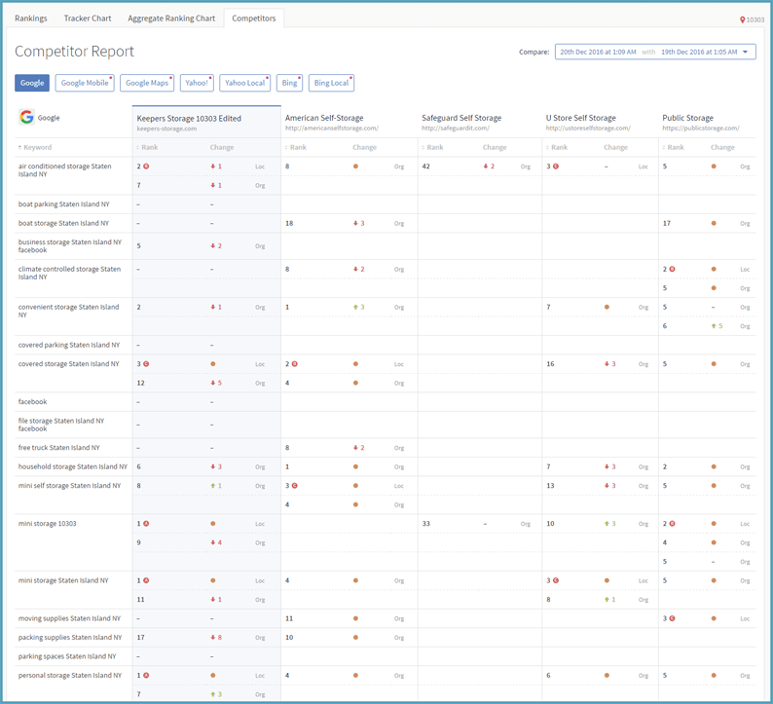Sort Public Storage Rank column

[x=675, y=147]
